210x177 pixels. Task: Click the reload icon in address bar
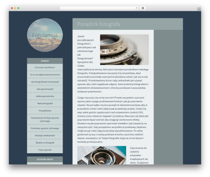coord(136,8)
